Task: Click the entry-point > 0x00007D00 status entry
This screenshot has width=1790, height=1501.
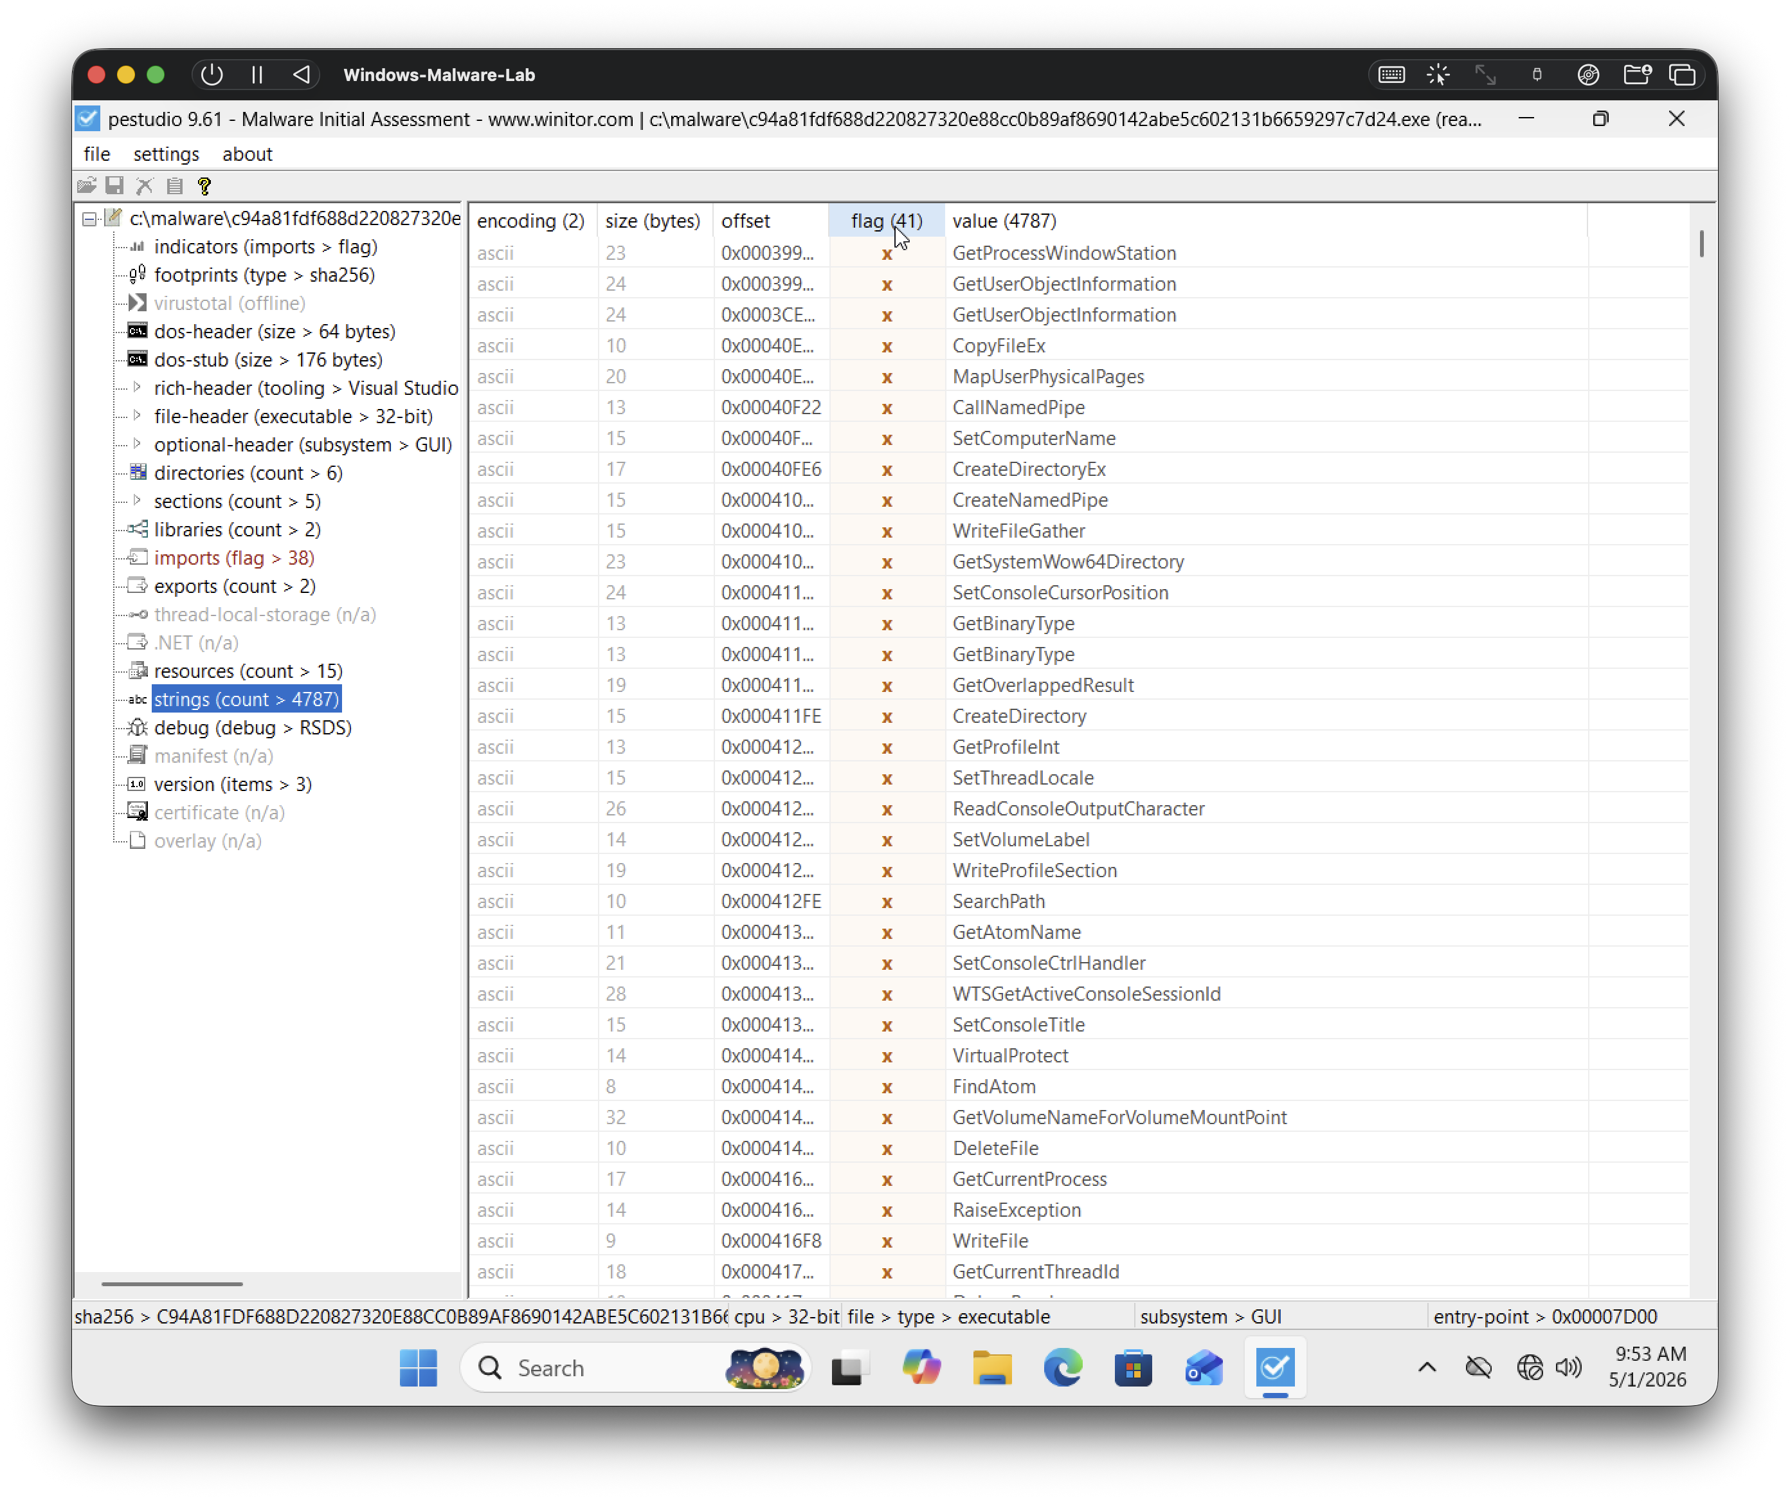Action: click(1544, 1316)
